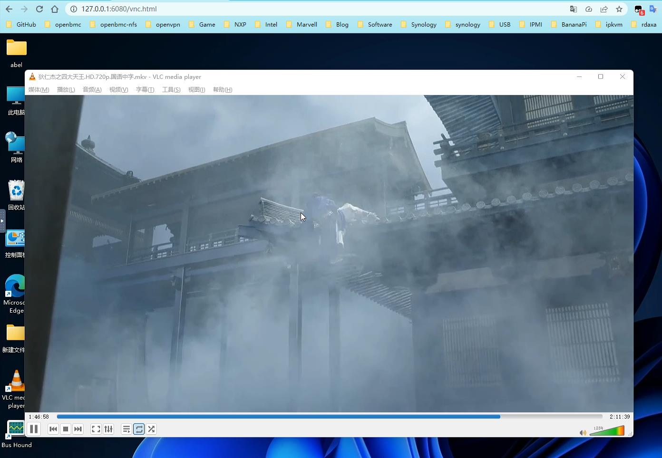Click the video display area
Image resolution: width=662 pixels, height=458 pixels.
point(329,253)
